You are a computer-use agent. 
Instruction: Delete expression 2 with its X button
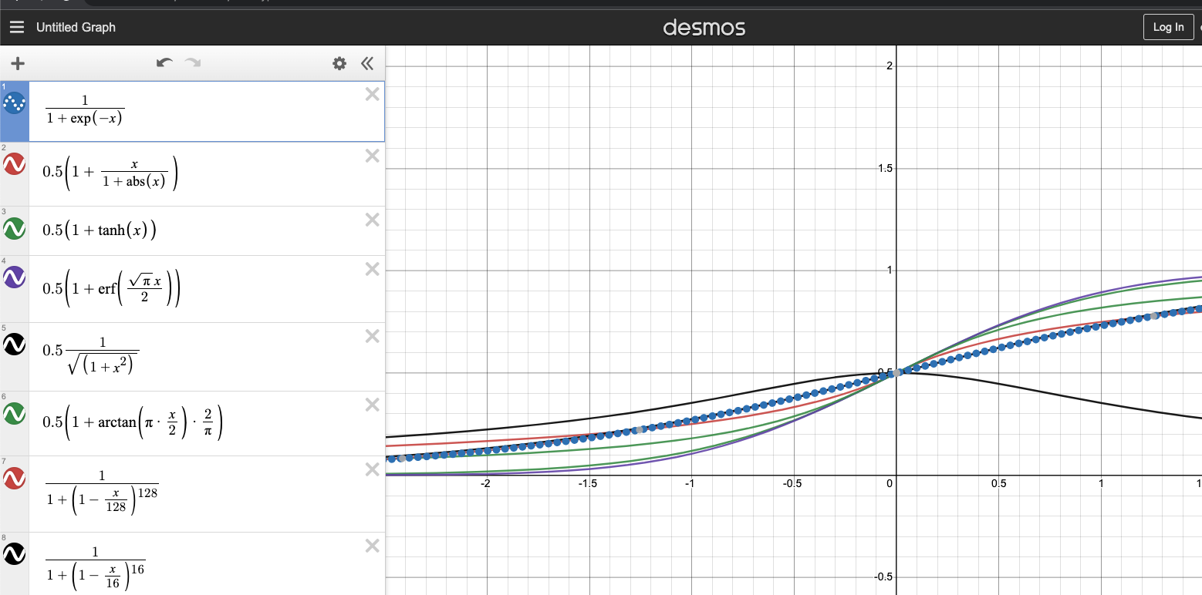tap(372, 156)
